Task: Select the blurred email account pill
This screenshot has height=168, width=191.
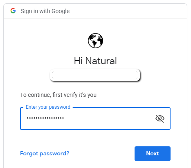Action: tap(95, 75)
